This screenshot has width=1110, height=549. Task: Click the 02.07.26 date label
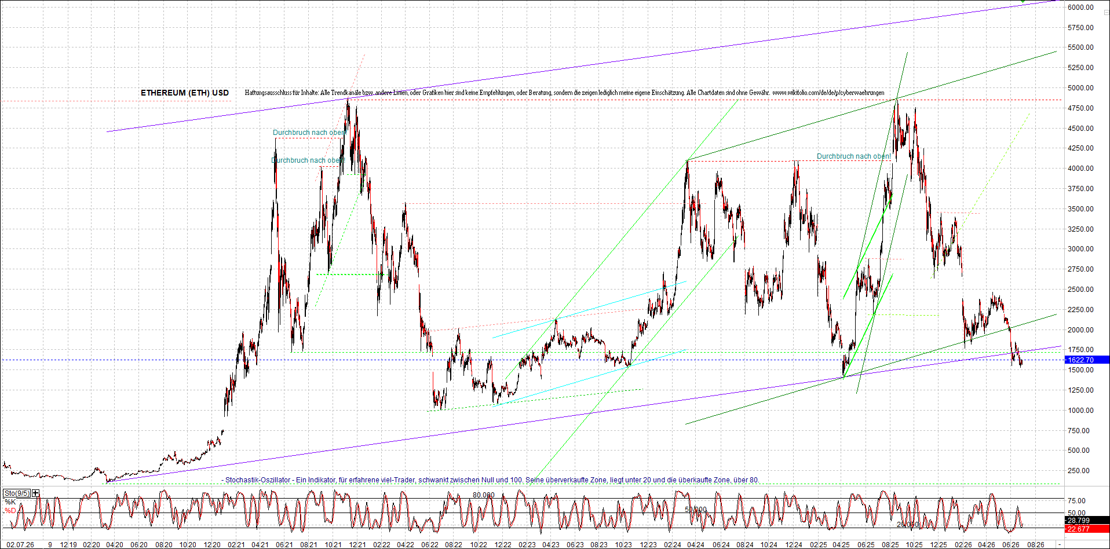point(20,545)
